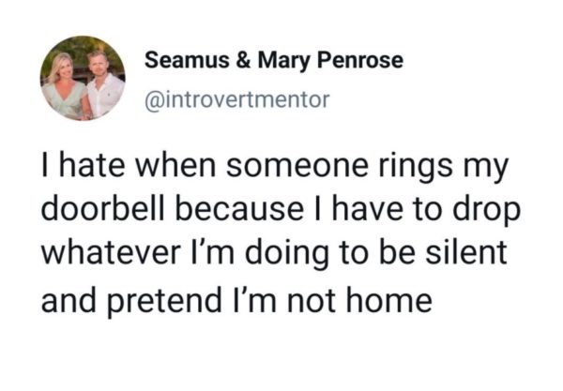Click the woman in the profile photo
Screen dimensions: 563x391
coord(66,83)
